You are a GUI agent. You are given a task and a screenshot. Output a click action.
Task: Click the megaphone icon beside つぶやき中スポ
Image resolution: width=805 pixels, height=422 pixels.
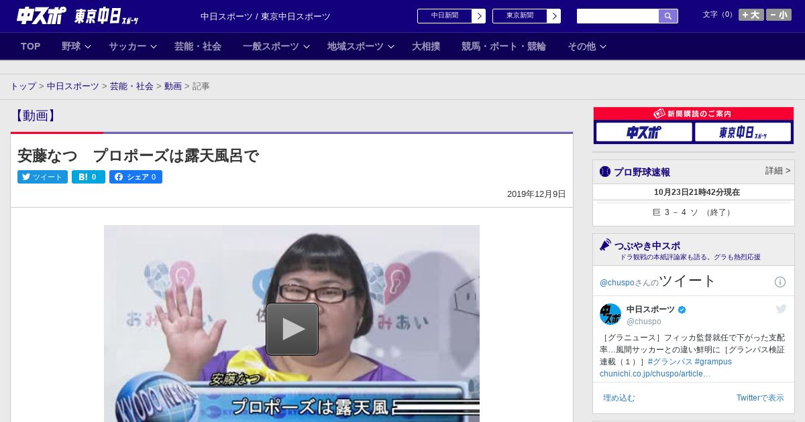coord(605,244)
